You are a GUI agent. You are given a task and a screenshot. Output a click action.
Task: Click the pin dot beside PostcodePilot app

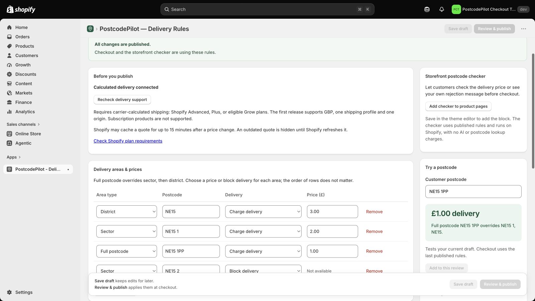68,170
